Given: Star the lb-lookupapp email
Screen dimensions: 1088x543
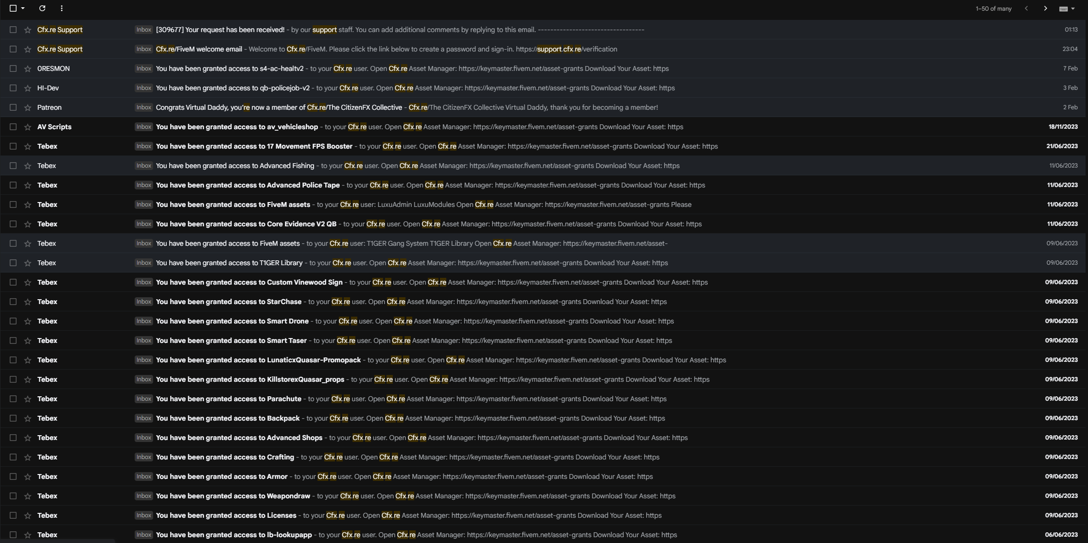Looking at the screenshot, I should point(28,535).
